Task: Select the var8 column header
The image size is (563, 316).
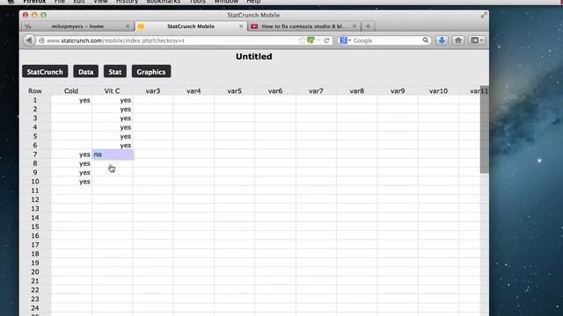Action: (357, 91)
